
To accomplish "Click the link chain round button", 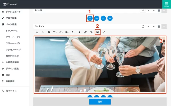I will pyautogui.click(x=97, y=18).
